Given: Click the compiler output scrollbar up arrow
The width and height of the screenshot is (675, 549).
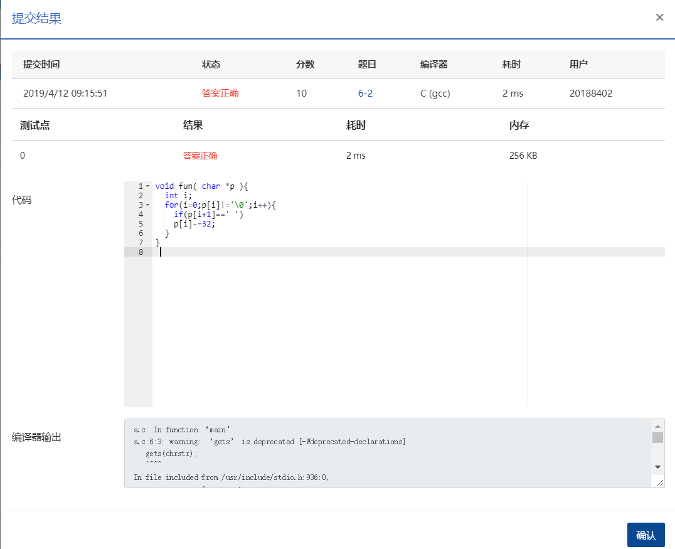Looking at the screenshot, I should click(657, 426).
